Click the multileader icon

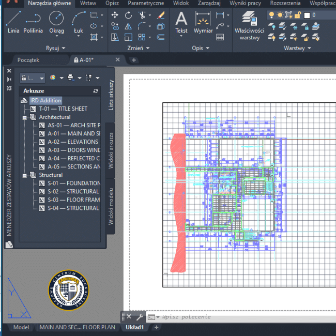(x=220, y=26)
